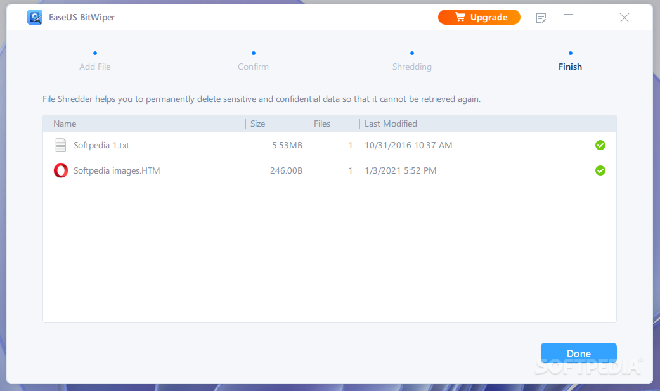The image size is (660, 391).
Task: Click the files count in Softpedia images.HTM row
Action: coord(350,170)
